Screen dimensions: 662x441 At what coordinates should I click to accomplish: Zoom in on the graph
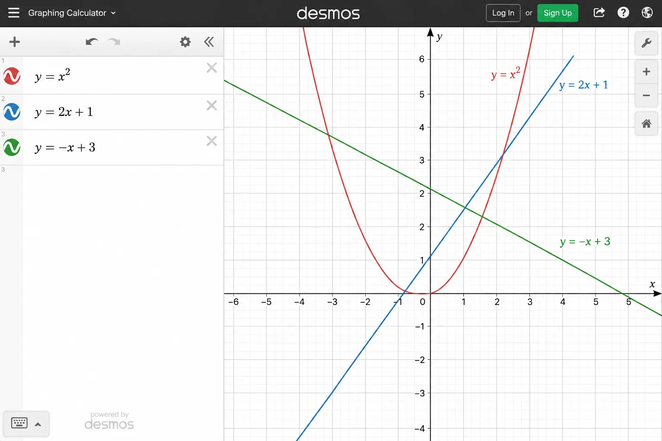pyautogui.click(x=646, y=72)
